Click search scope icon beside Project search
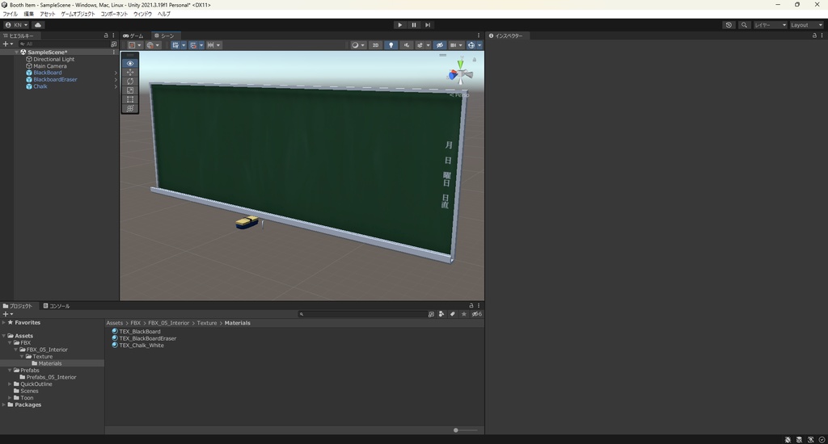The height and width of the screenshot is (444, 828). tap(431, 314)
